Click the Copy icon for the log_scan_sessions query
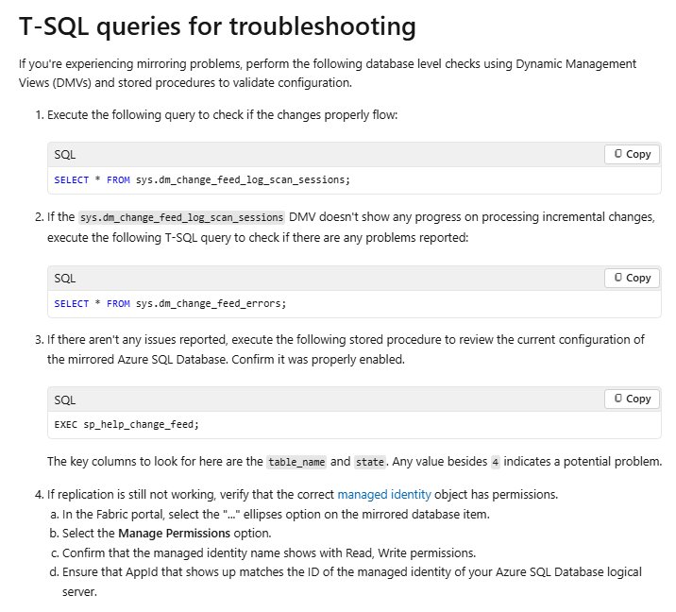Viewport: 676px width, 612px height. (632, 154)
